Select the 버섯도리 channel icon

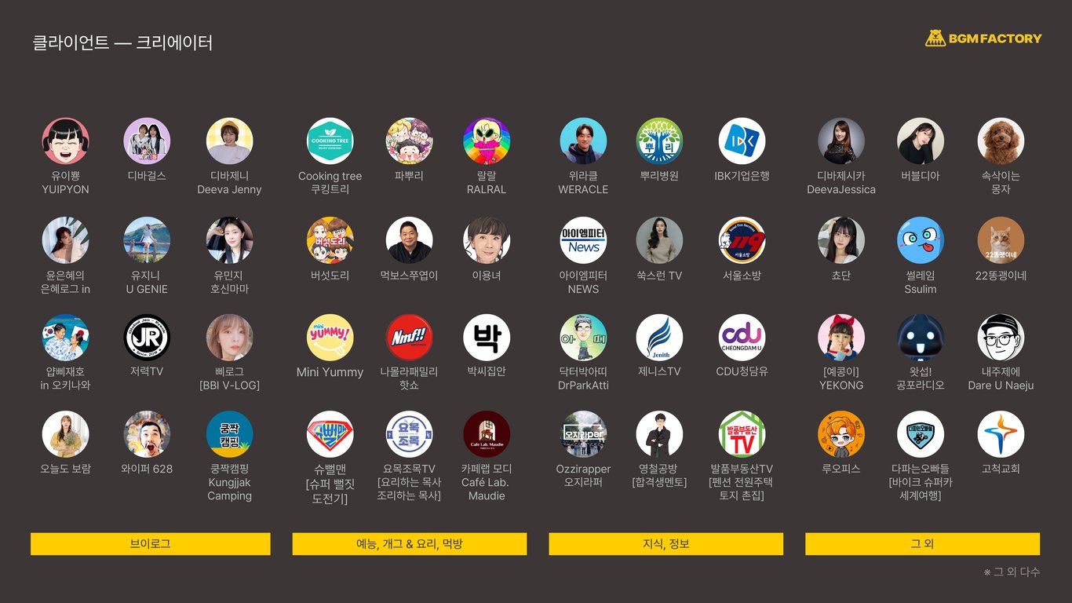tap(330, 240)
